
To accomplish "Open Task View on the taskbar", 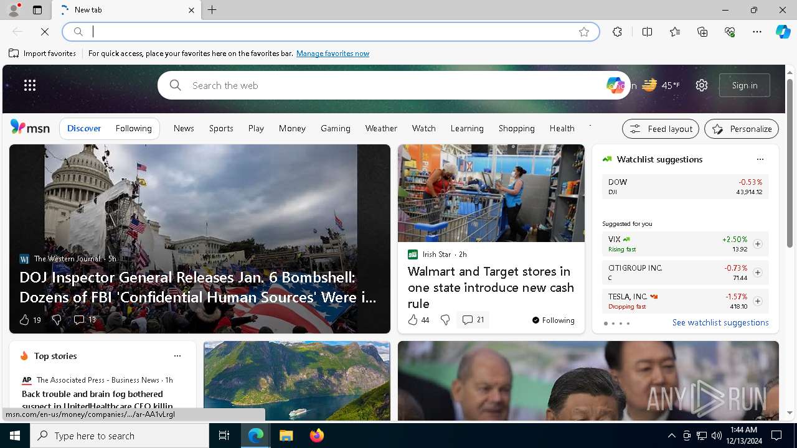I will pos(224,436).
